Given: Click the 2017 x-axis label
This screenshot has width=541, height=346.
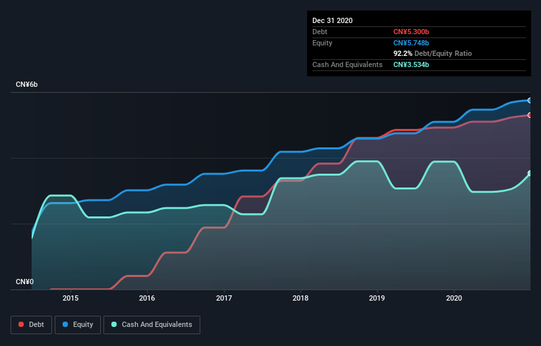Looking at the screenshot, I should tap(224, 298).
